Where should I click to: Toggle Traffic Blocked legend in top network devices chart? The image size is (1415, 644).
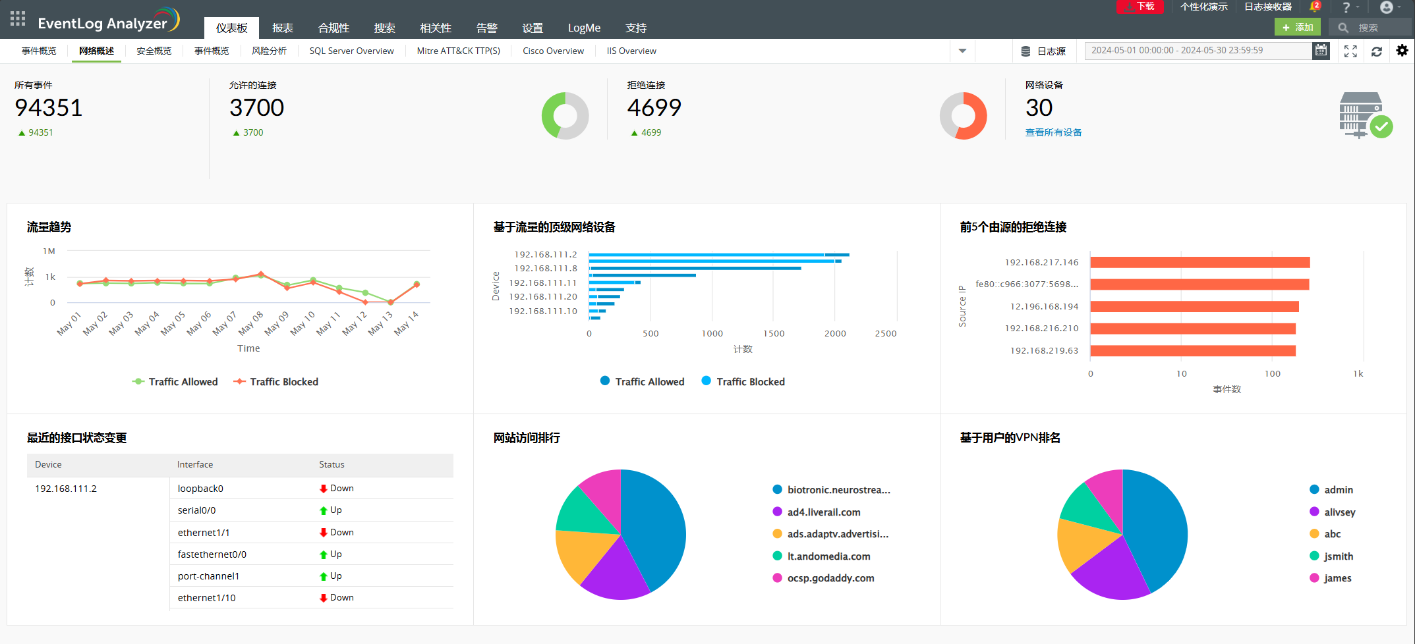click(x=743, y=382)
